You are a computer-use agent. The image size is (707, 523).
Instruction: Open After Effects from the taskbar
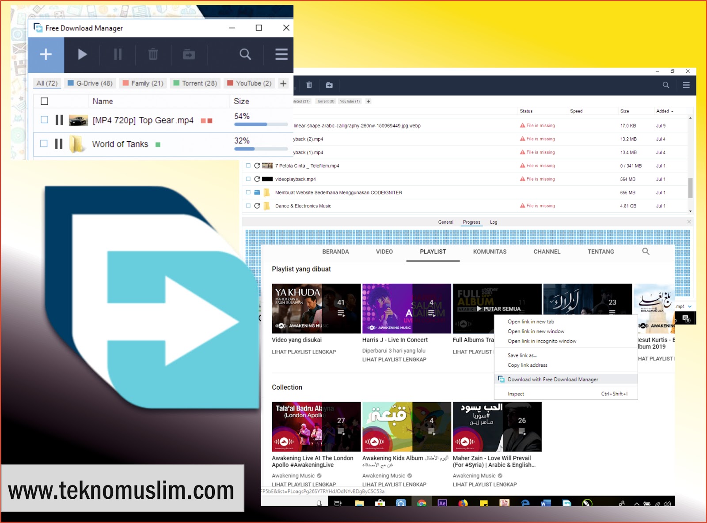pos(442,503)
